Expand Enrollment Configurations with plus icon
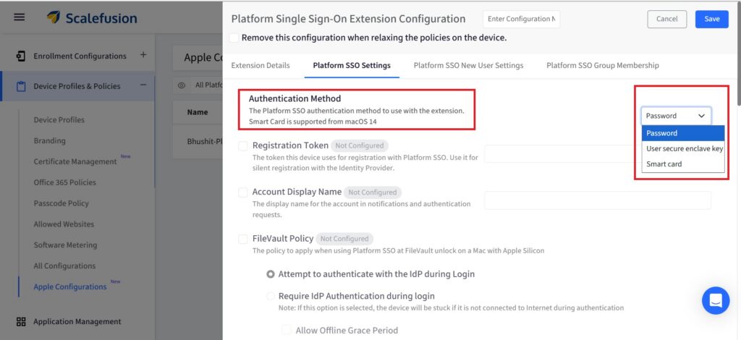This screenshot has width=741, height=340. 143,55
